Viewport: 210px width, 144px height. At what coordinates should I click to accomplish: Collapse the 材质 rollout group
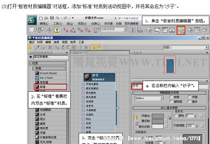click(48, 63)
